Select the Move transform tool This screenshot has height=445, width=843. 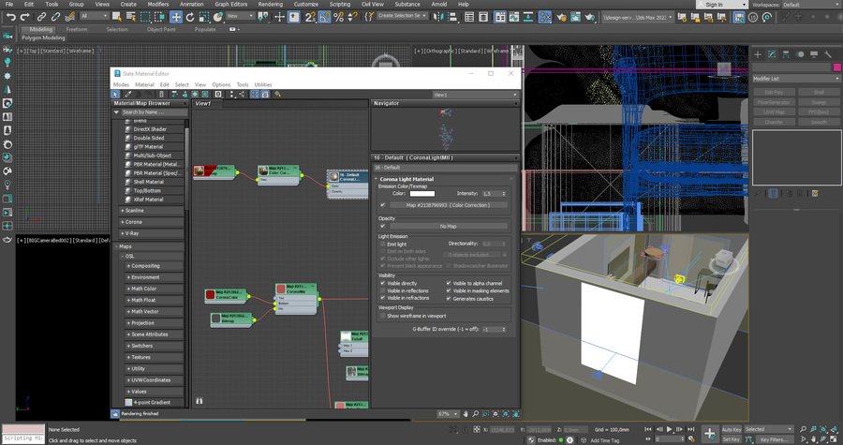175,17
